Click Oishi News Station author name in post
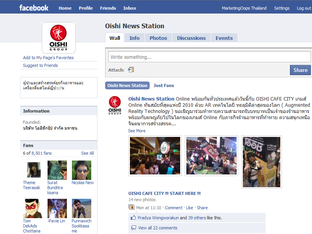Screen dimensions: 312x234 pos(151,99)
